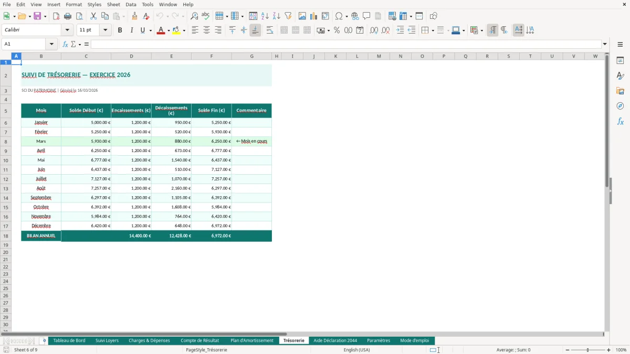Image resolution: width=630 pixels, height=354 pixels.
Task: Open the Sheet menu
Action: tap(113, 4)
